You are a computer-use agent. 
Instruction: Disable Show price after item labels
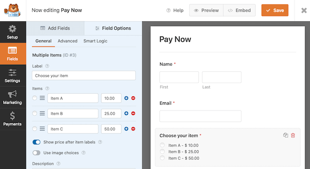coord(36,142)
